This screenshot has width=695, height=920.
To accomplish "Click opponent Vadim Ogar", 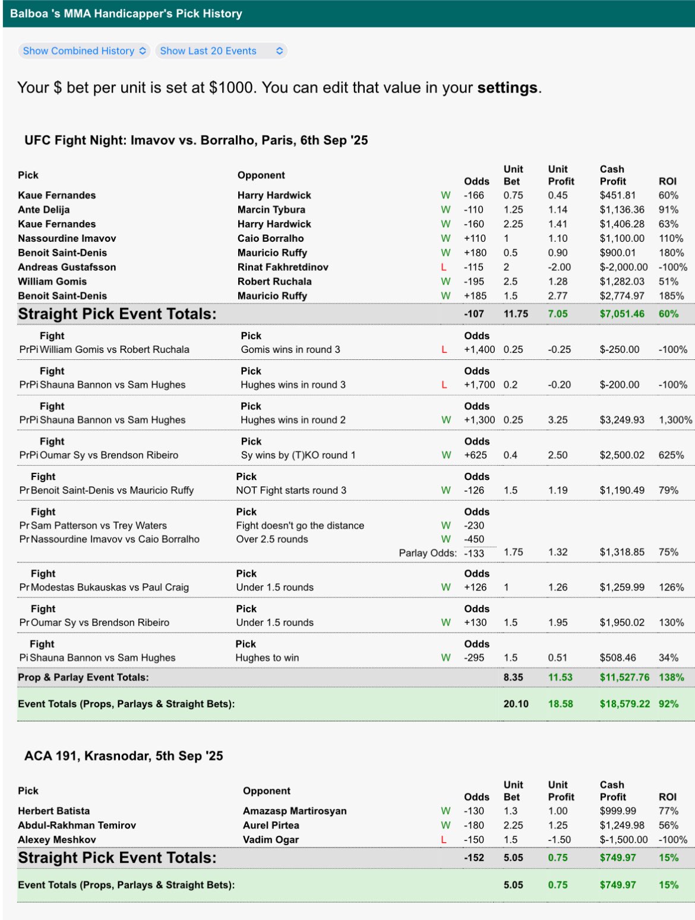I will point(270,840).
